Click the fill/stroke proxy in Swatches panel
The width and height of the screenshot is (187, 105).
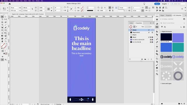[x=131, y=27]
